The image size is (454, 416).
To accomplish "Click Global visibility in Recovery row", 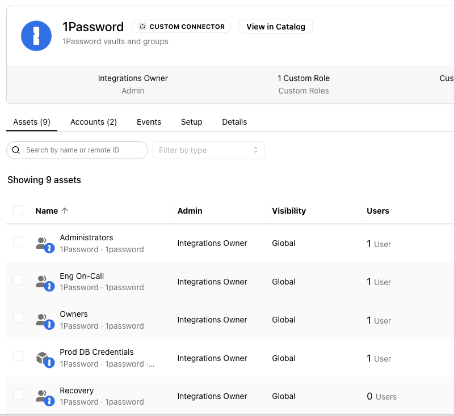I will coord(283,396).
